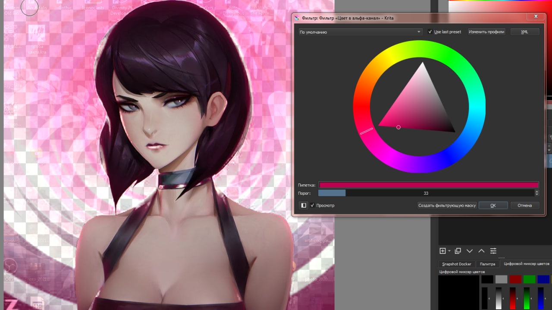
Task: Click the blue mixer color swatch
Action: 543,279
